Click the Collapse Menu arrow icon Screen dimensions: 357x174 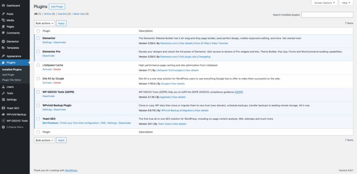(3, 127)
